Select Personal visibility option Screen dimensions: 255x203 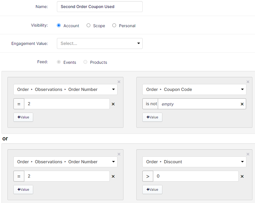click(114, 25)
